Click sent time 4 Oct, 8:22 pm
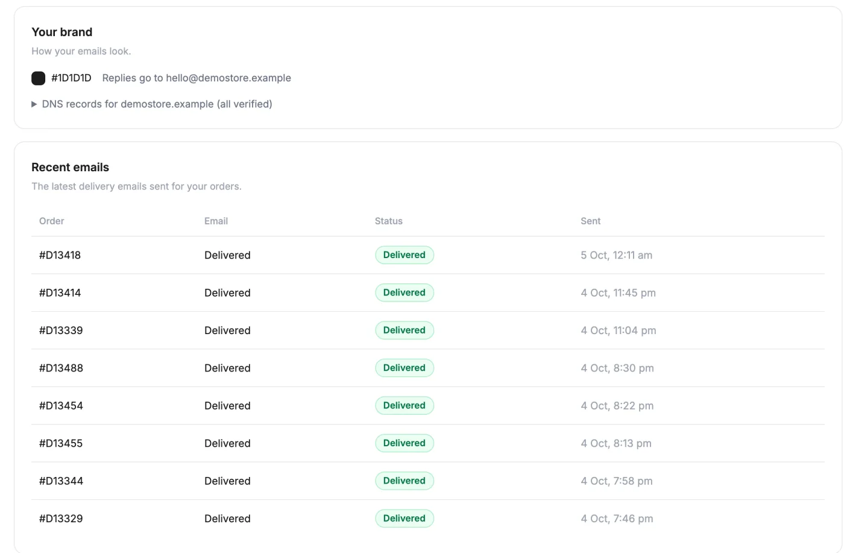This screenshot has width=844, height=553. [x=617, y=406]
